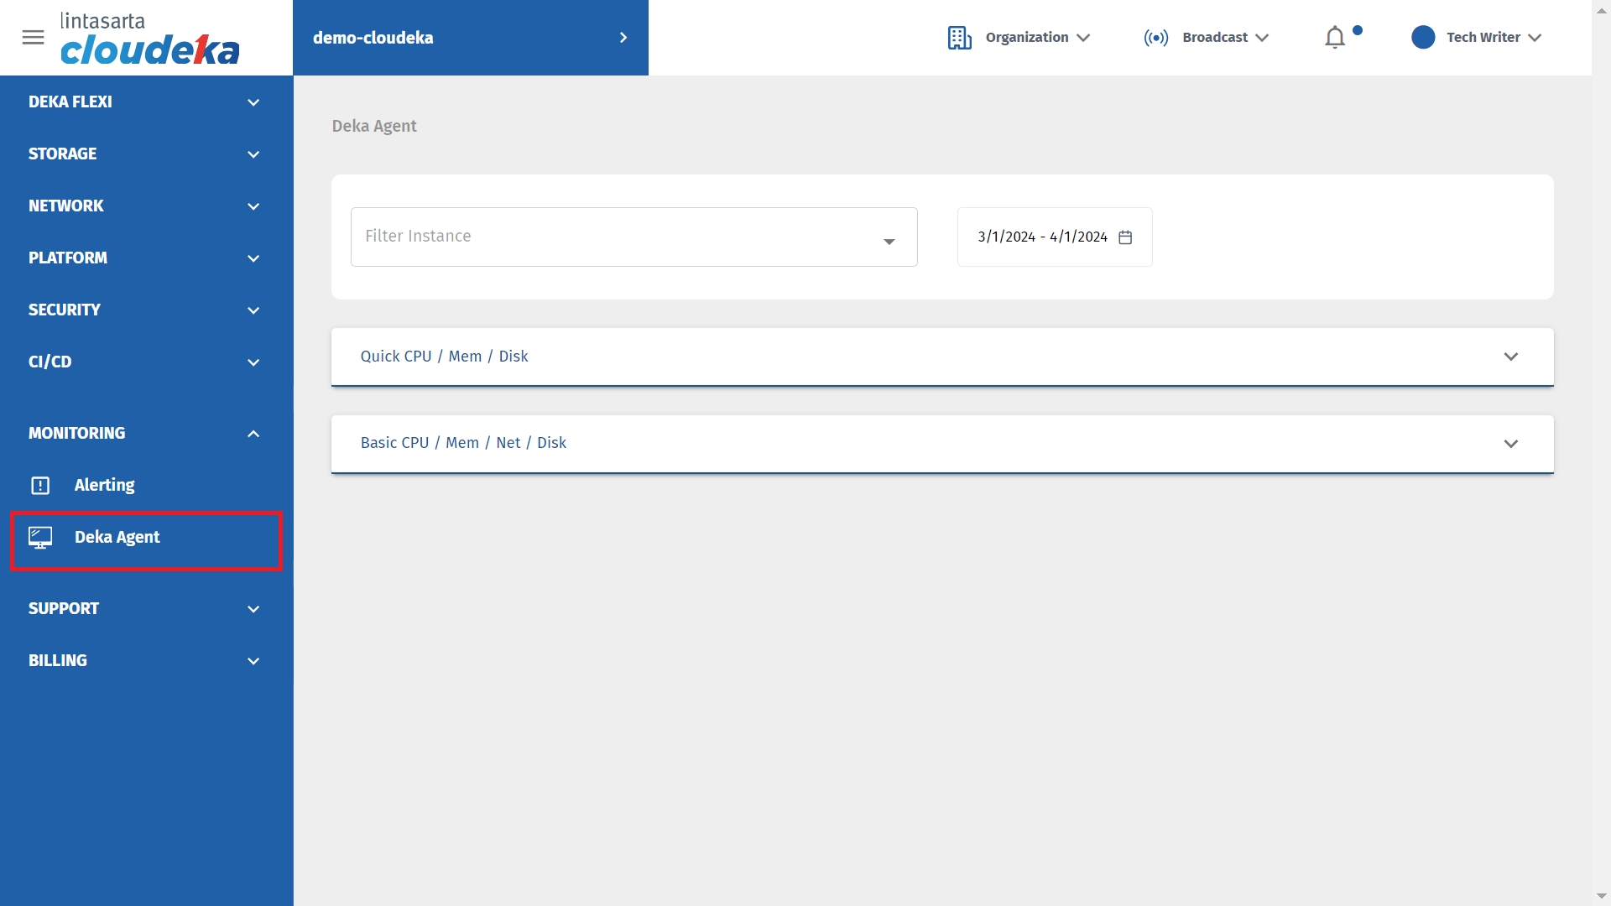Open the Filter Instance dropdown
This screenshot has height=906, width=1611.
633,237
